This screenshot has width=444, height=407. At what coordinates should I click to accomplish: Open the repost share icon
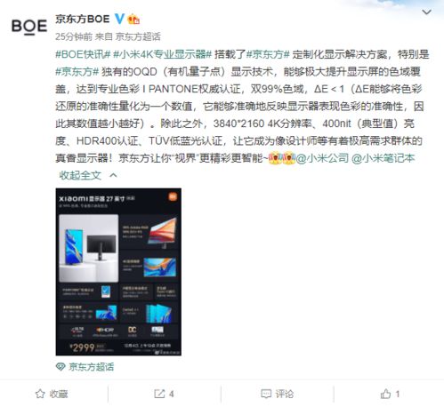click(159, 394)
